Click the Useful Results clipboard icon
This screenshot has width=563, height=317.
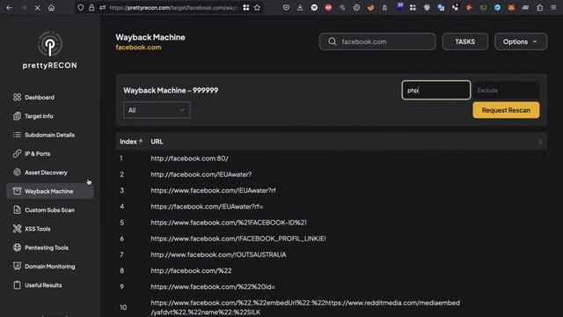(17, 285)
